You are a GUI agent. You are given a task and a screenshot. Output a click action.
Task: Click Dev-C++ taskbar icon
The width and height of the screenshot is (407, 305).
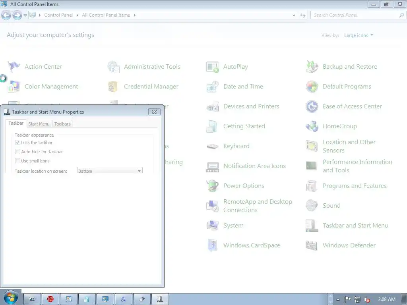[x=50, y=299]
